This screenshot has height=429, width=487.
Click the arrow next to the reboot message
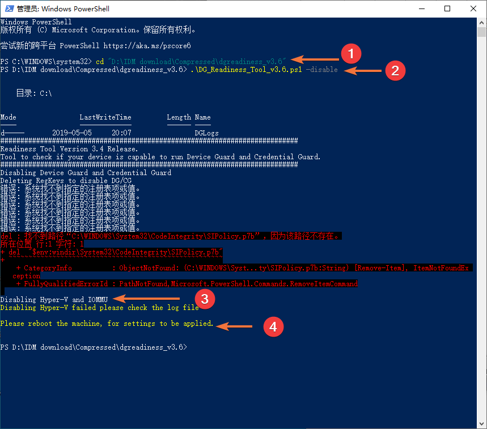(234, 326)
